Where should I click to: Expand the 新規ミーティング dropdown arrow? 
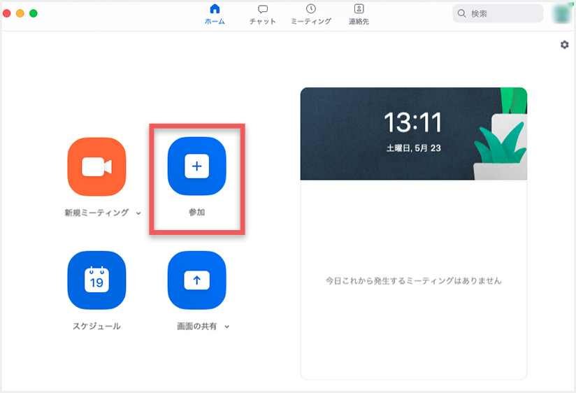coord(138,213)
